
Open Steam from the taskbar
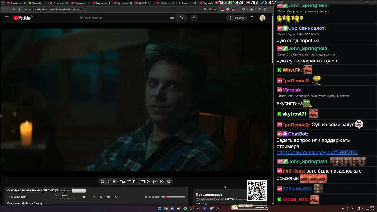click(x=179, y=208)
